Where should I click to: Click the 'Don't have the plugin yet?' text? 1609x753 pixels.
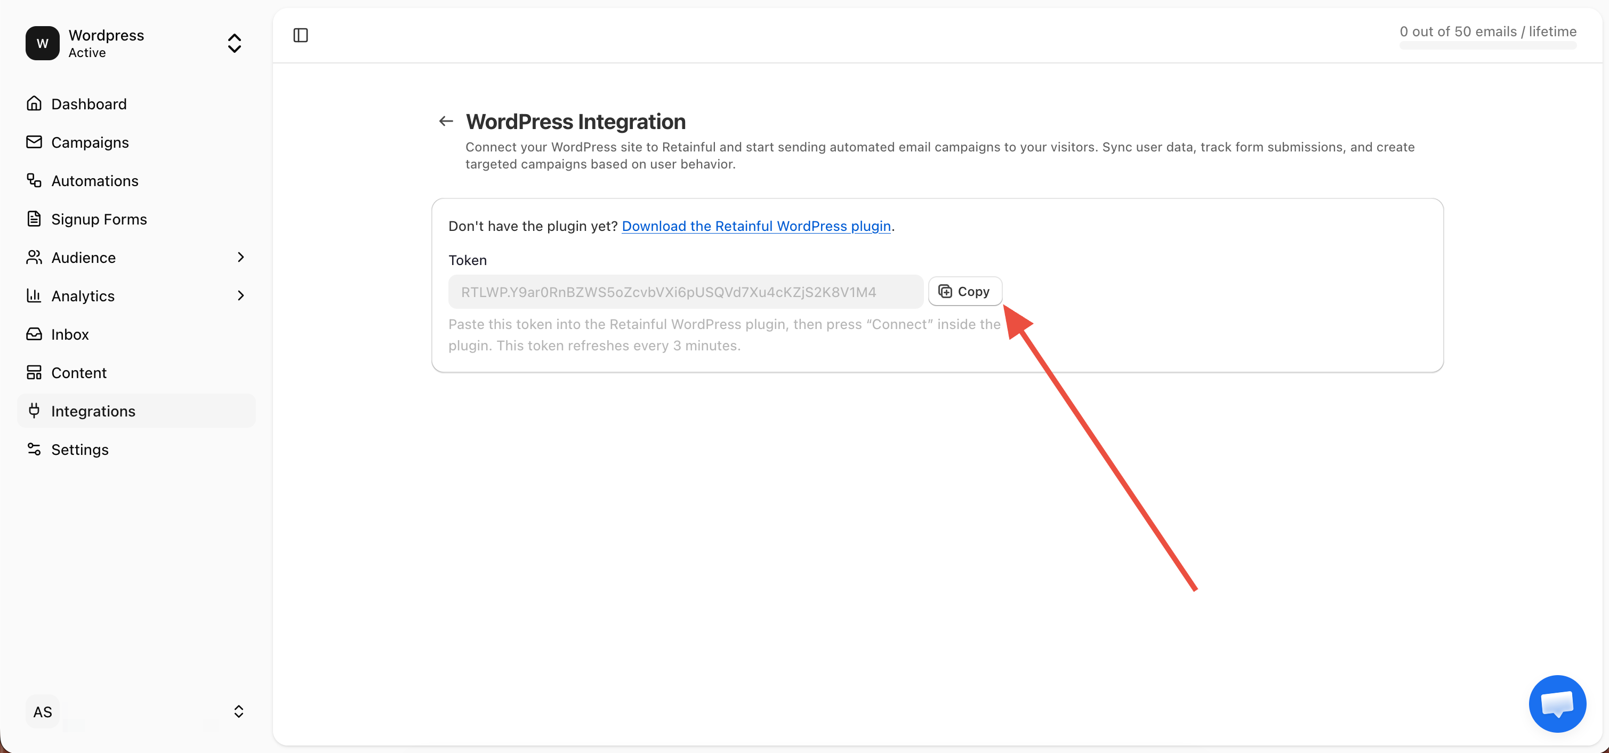click(x=533, y=226)
